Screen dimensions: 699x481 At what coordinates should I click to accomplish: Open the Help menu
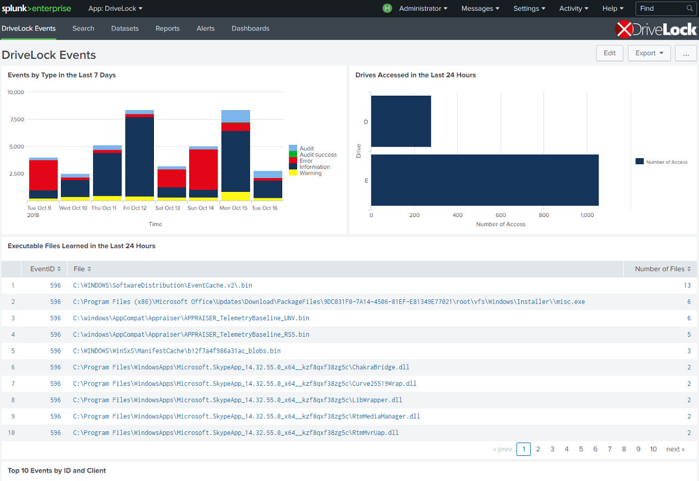coord(613,9)
